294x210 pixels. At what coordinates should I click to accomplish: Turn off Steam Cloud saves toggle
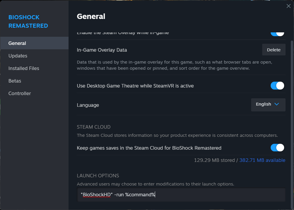tap(277, 148)
